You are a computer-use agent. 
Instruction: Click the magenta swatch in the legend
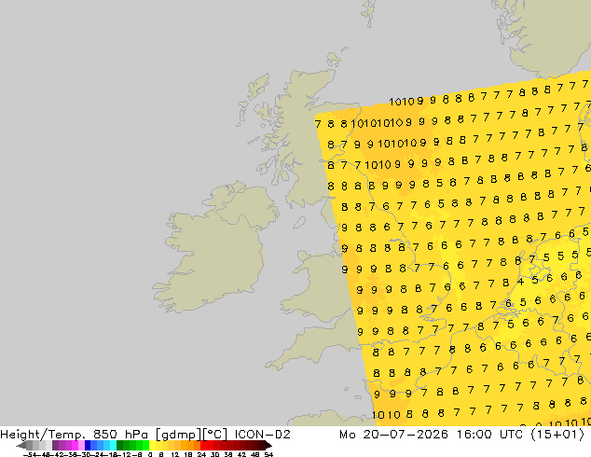75,445
